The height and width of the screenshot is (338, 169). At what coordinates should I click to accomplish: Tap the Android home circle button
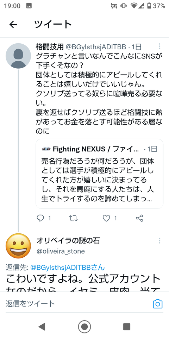84,327
